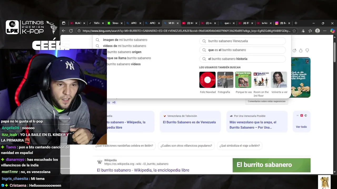Reload the Bing page
Screen dimensions: 337x189
71,31
